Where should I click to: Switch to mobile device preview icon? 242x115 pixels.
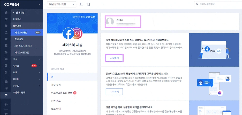tap(88, 4)
